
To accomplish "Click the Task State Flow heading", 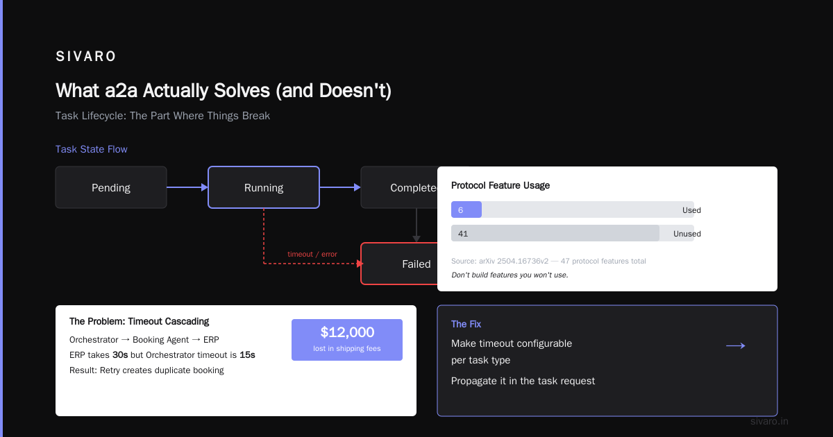I will point(92,149).
